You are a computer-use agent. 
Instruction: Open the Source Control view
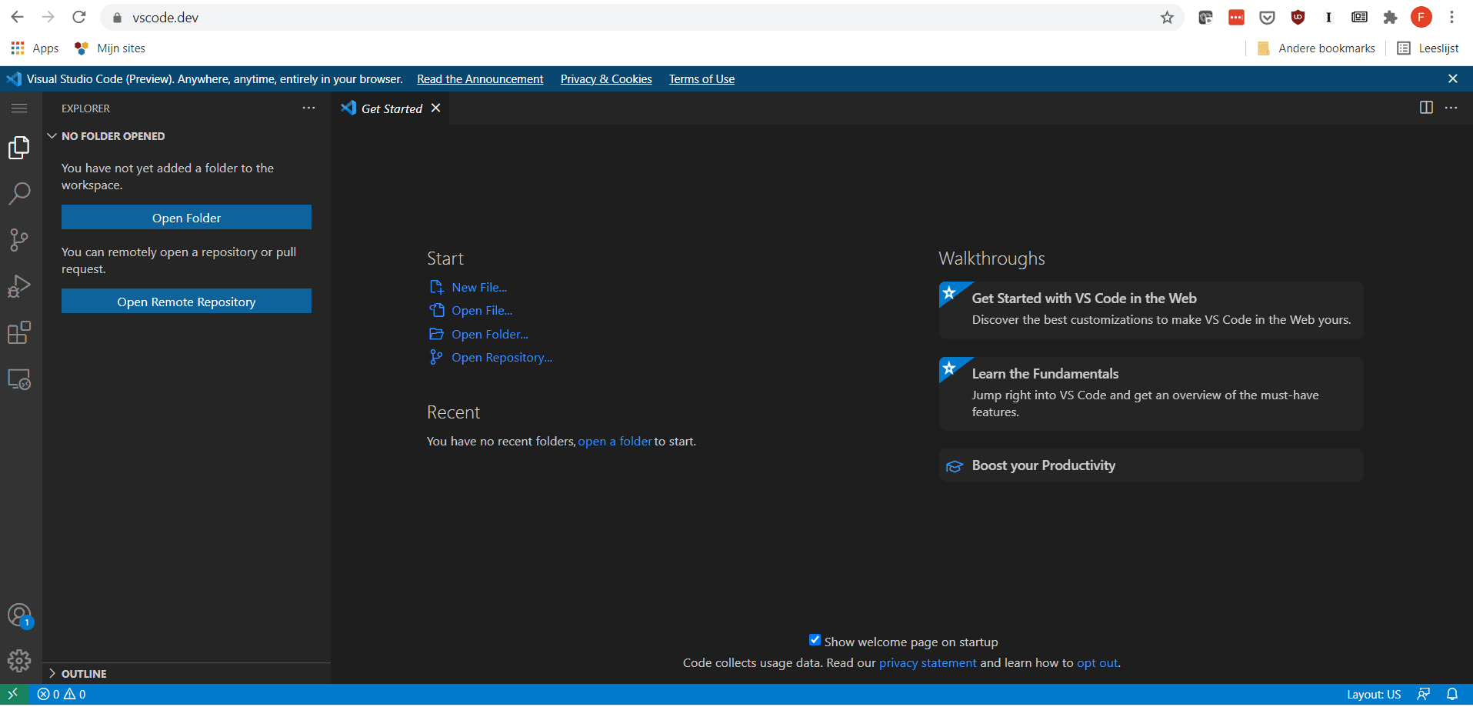click(x=19, y=240)
